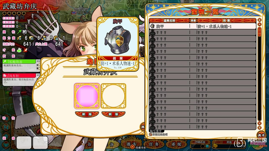Select the empty second equipment slot
Viewport: 269px width, 151px height.
coord(113,96)
